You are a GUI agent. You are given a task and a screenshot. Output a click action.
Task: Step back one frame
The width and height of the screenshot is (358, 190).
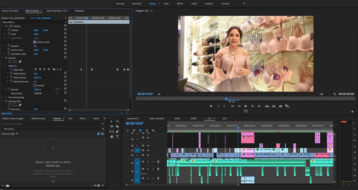click(239, 106)
